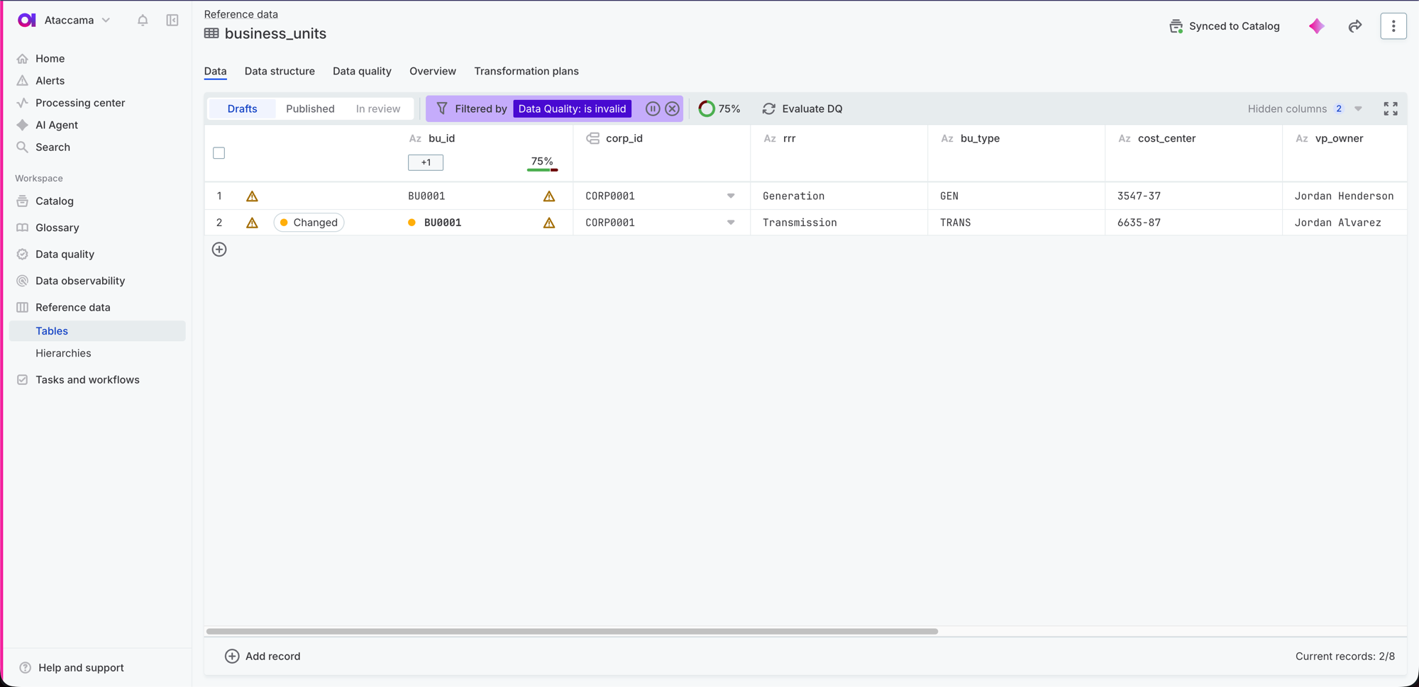Screen dimensions: 1419x687
Task: Toggle fullscreen table view
Action: click(1391, 108)
